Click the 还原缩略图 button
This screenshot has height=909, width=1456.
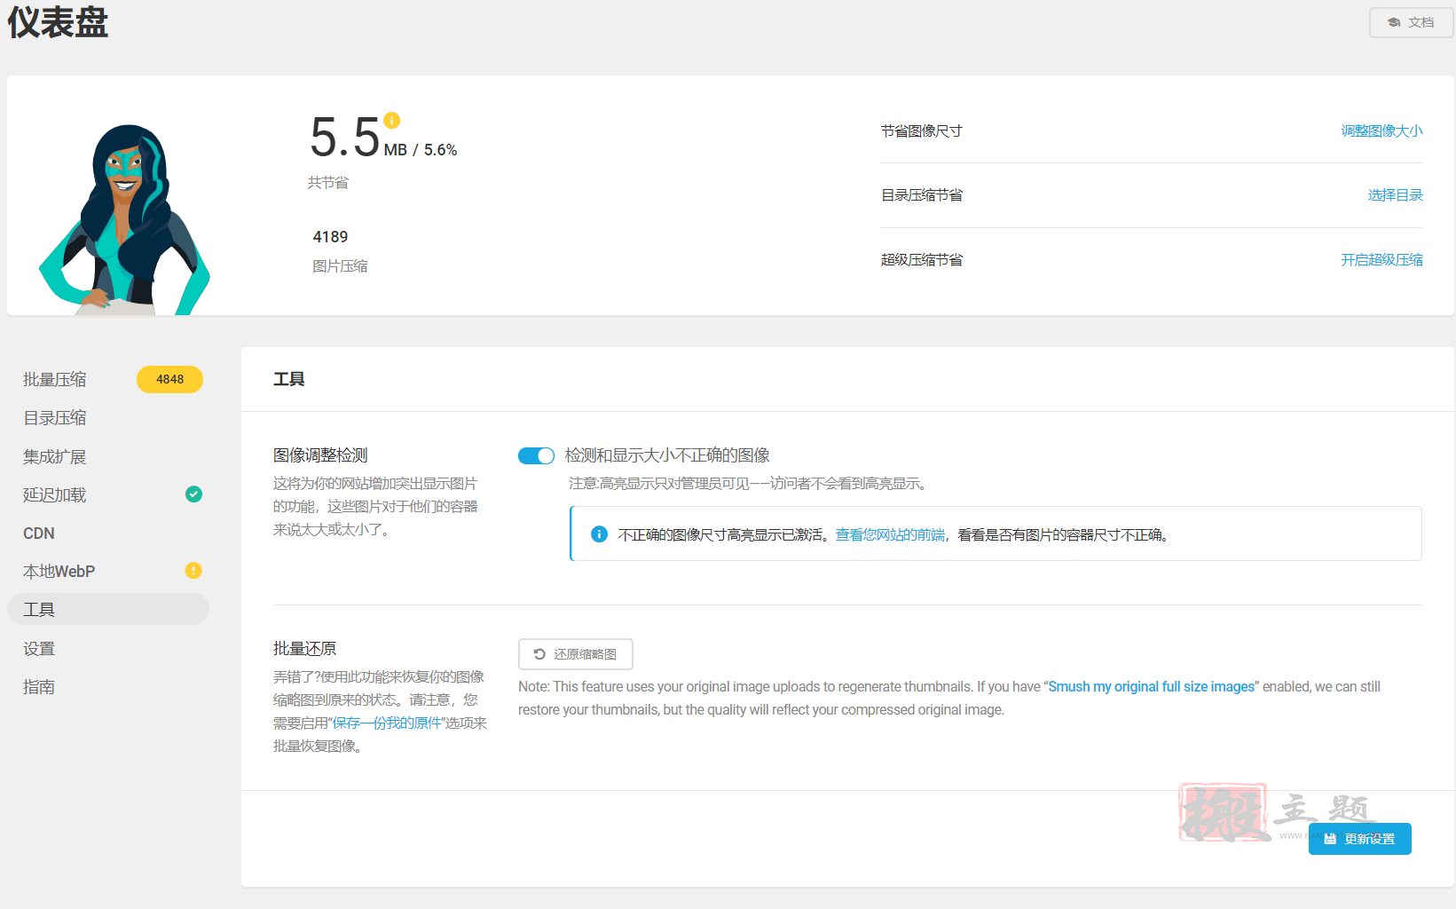(x=575, y=654)
